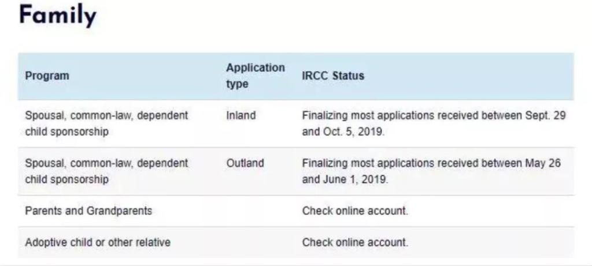Select the Program column header

pyautogui.click(x=47, y=76)
